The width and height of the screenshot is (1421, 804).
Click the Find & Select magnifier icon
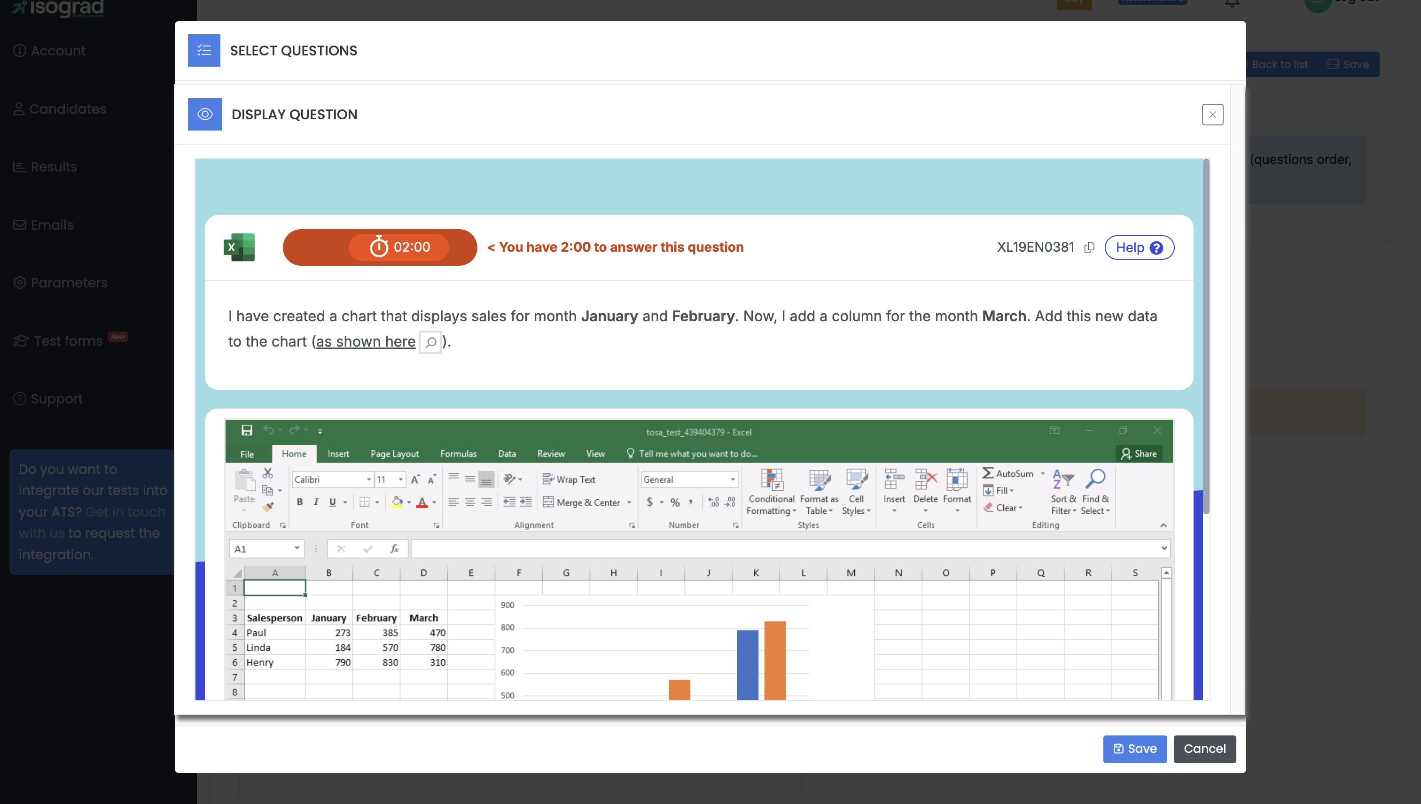(1095, 479)
